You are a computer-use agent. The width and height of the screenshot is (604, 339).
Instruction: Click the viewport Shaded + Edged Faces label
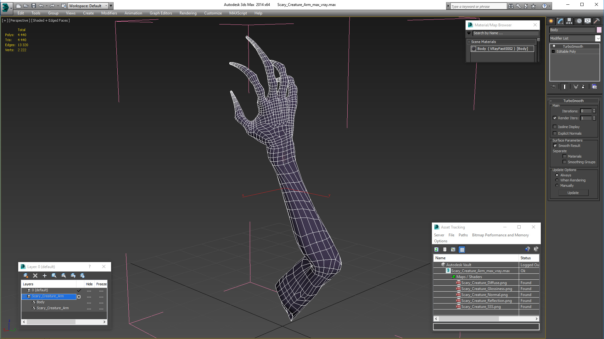[x=51, y=20]
